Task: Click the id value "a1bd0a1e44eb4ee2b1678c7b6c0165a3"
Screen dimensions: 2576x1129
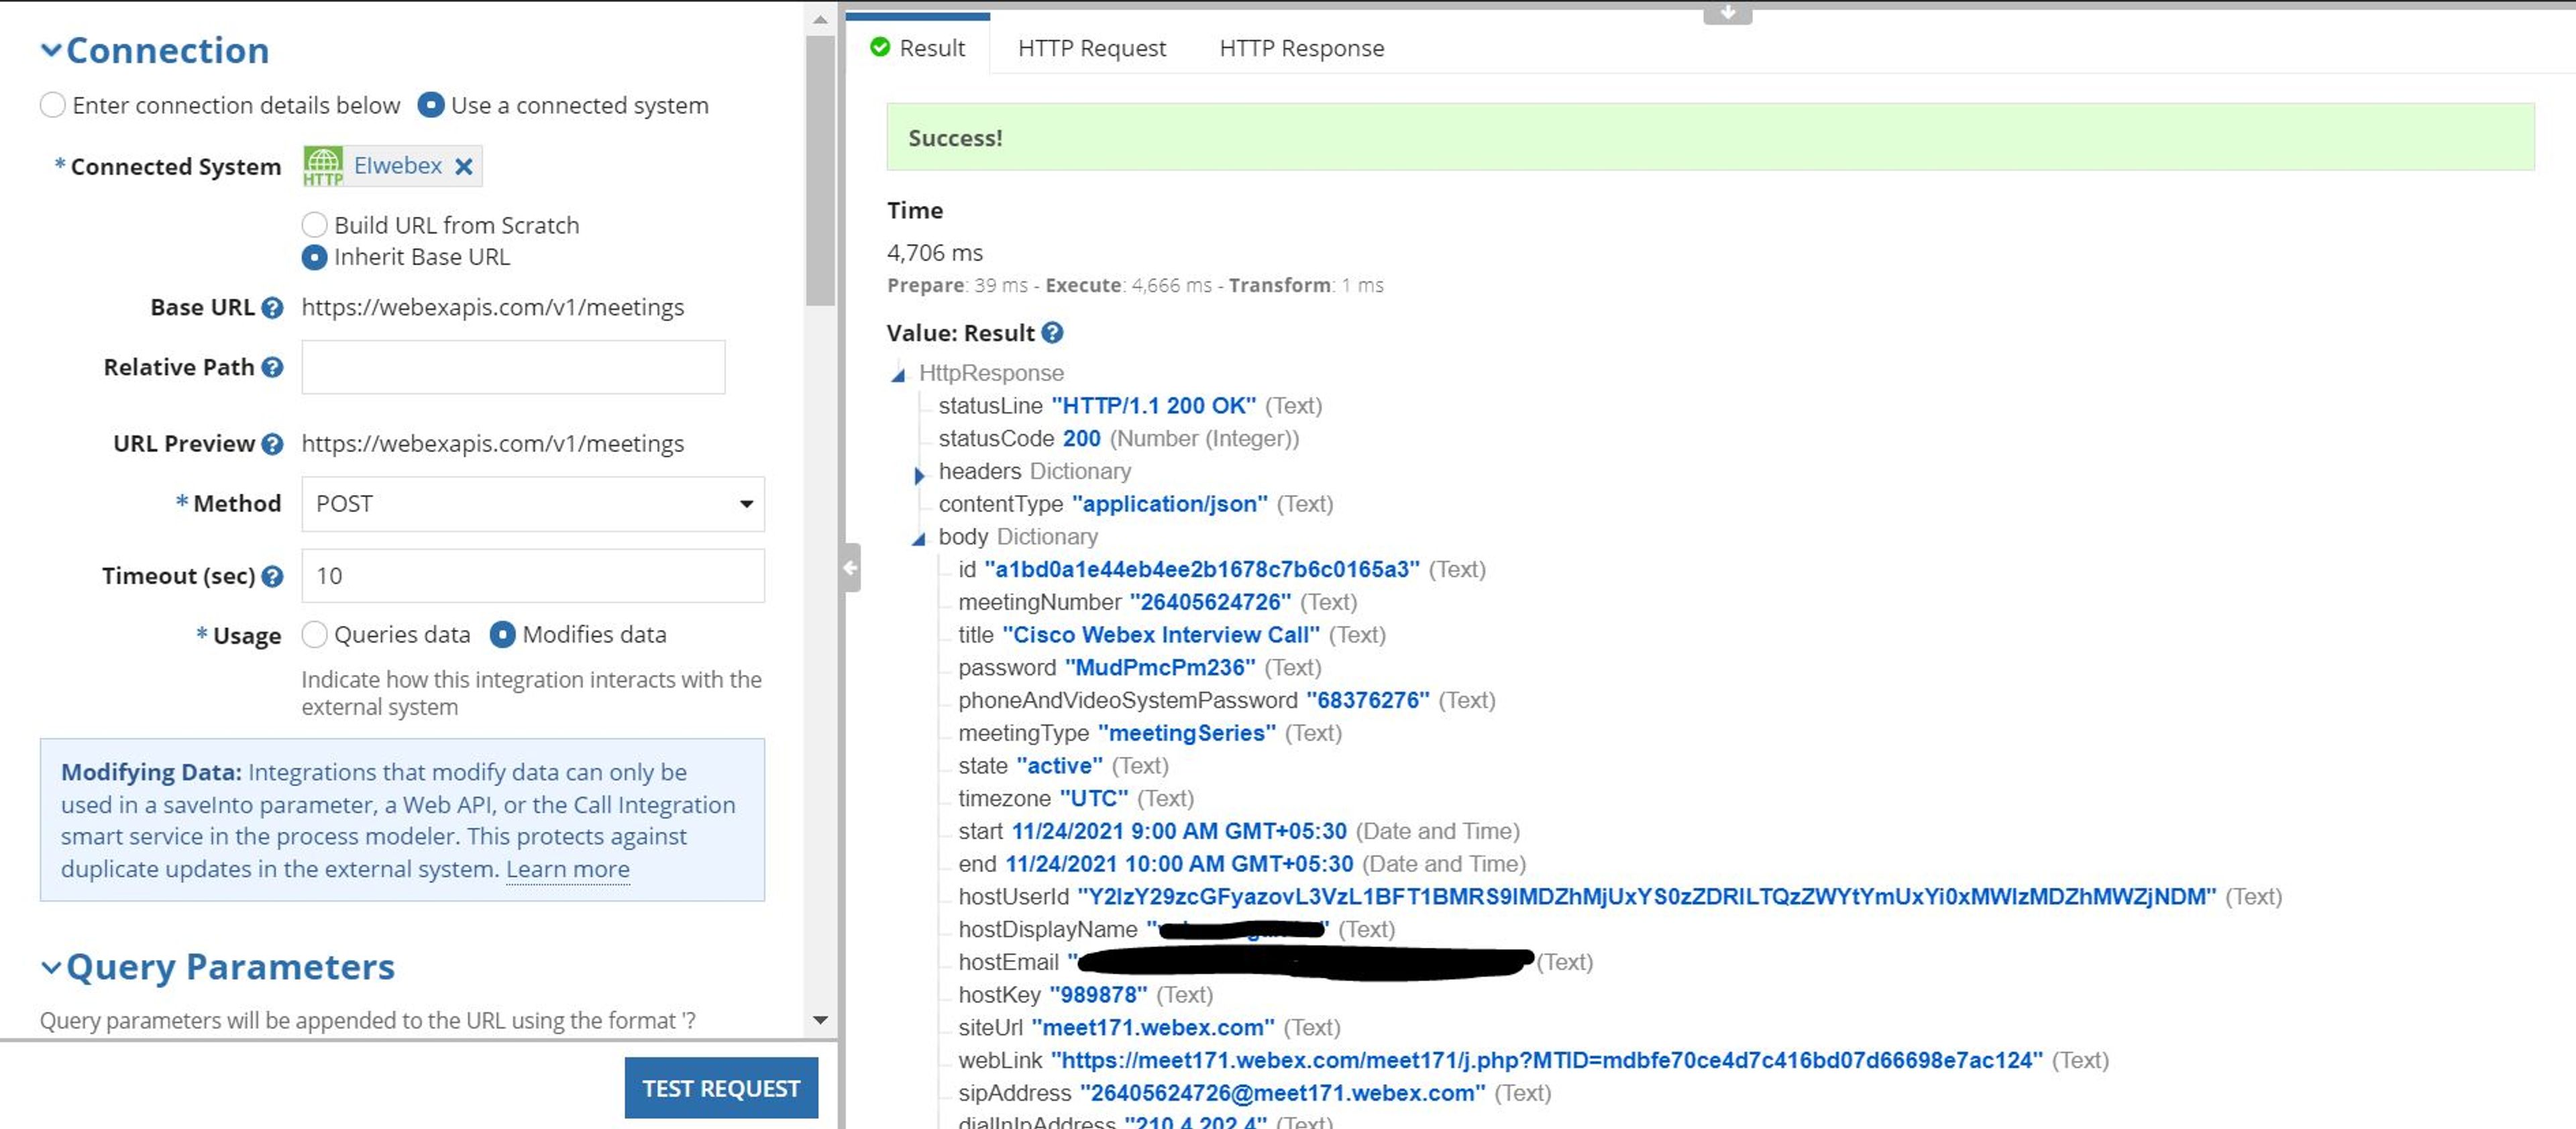Action: coord(1201,570)
